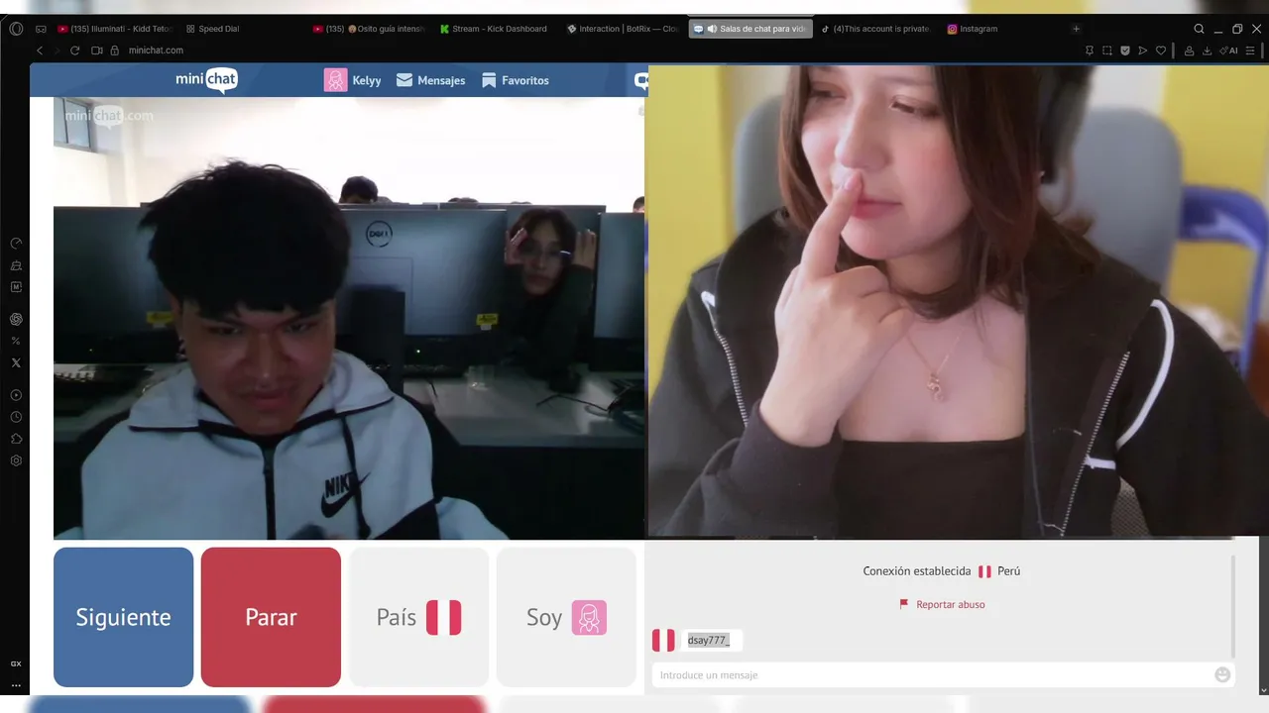Click the 'Conexión establecida' status text
Viewport: 1269px width, 713px height.
click(x=917, y=571)
